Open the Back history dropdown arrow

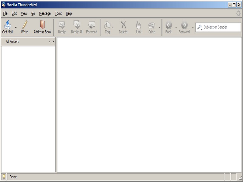click(176, 28)
